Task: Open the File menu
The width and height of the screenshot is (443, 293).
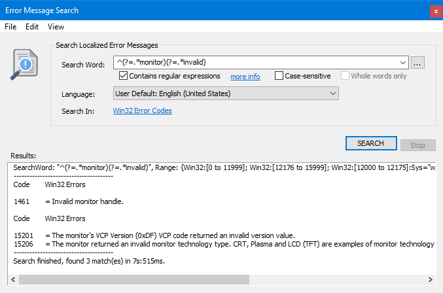Action: (x=10, y=27)
